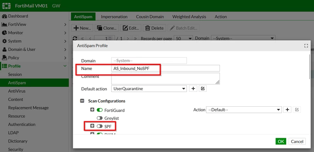Open the FortiGuard Action dropdown
The width and height of the screenshot is (314, 152).
click(244, 110)
